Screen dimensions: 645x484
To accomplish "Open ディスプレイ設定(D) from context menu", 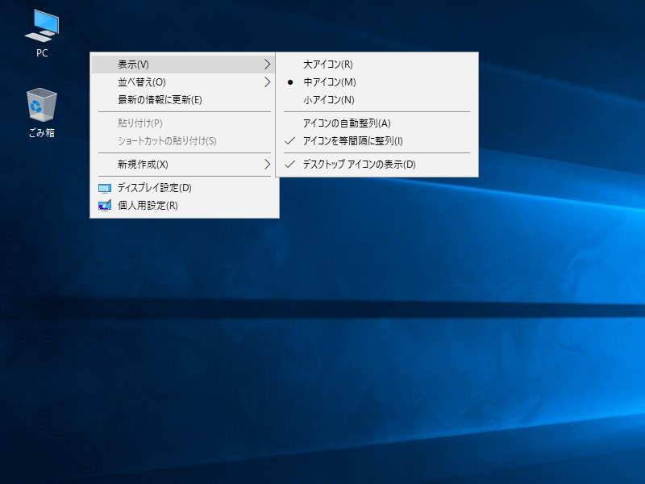I will pyautogui.click(x=183, y=188).
